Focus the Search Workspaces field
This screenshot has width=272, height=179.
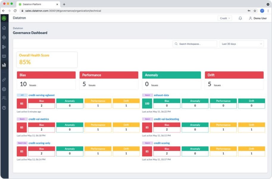(195, 44)
